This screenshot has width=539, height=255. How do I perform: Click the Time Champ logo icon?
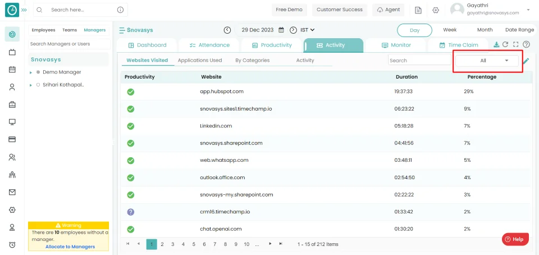pos(12,10)
